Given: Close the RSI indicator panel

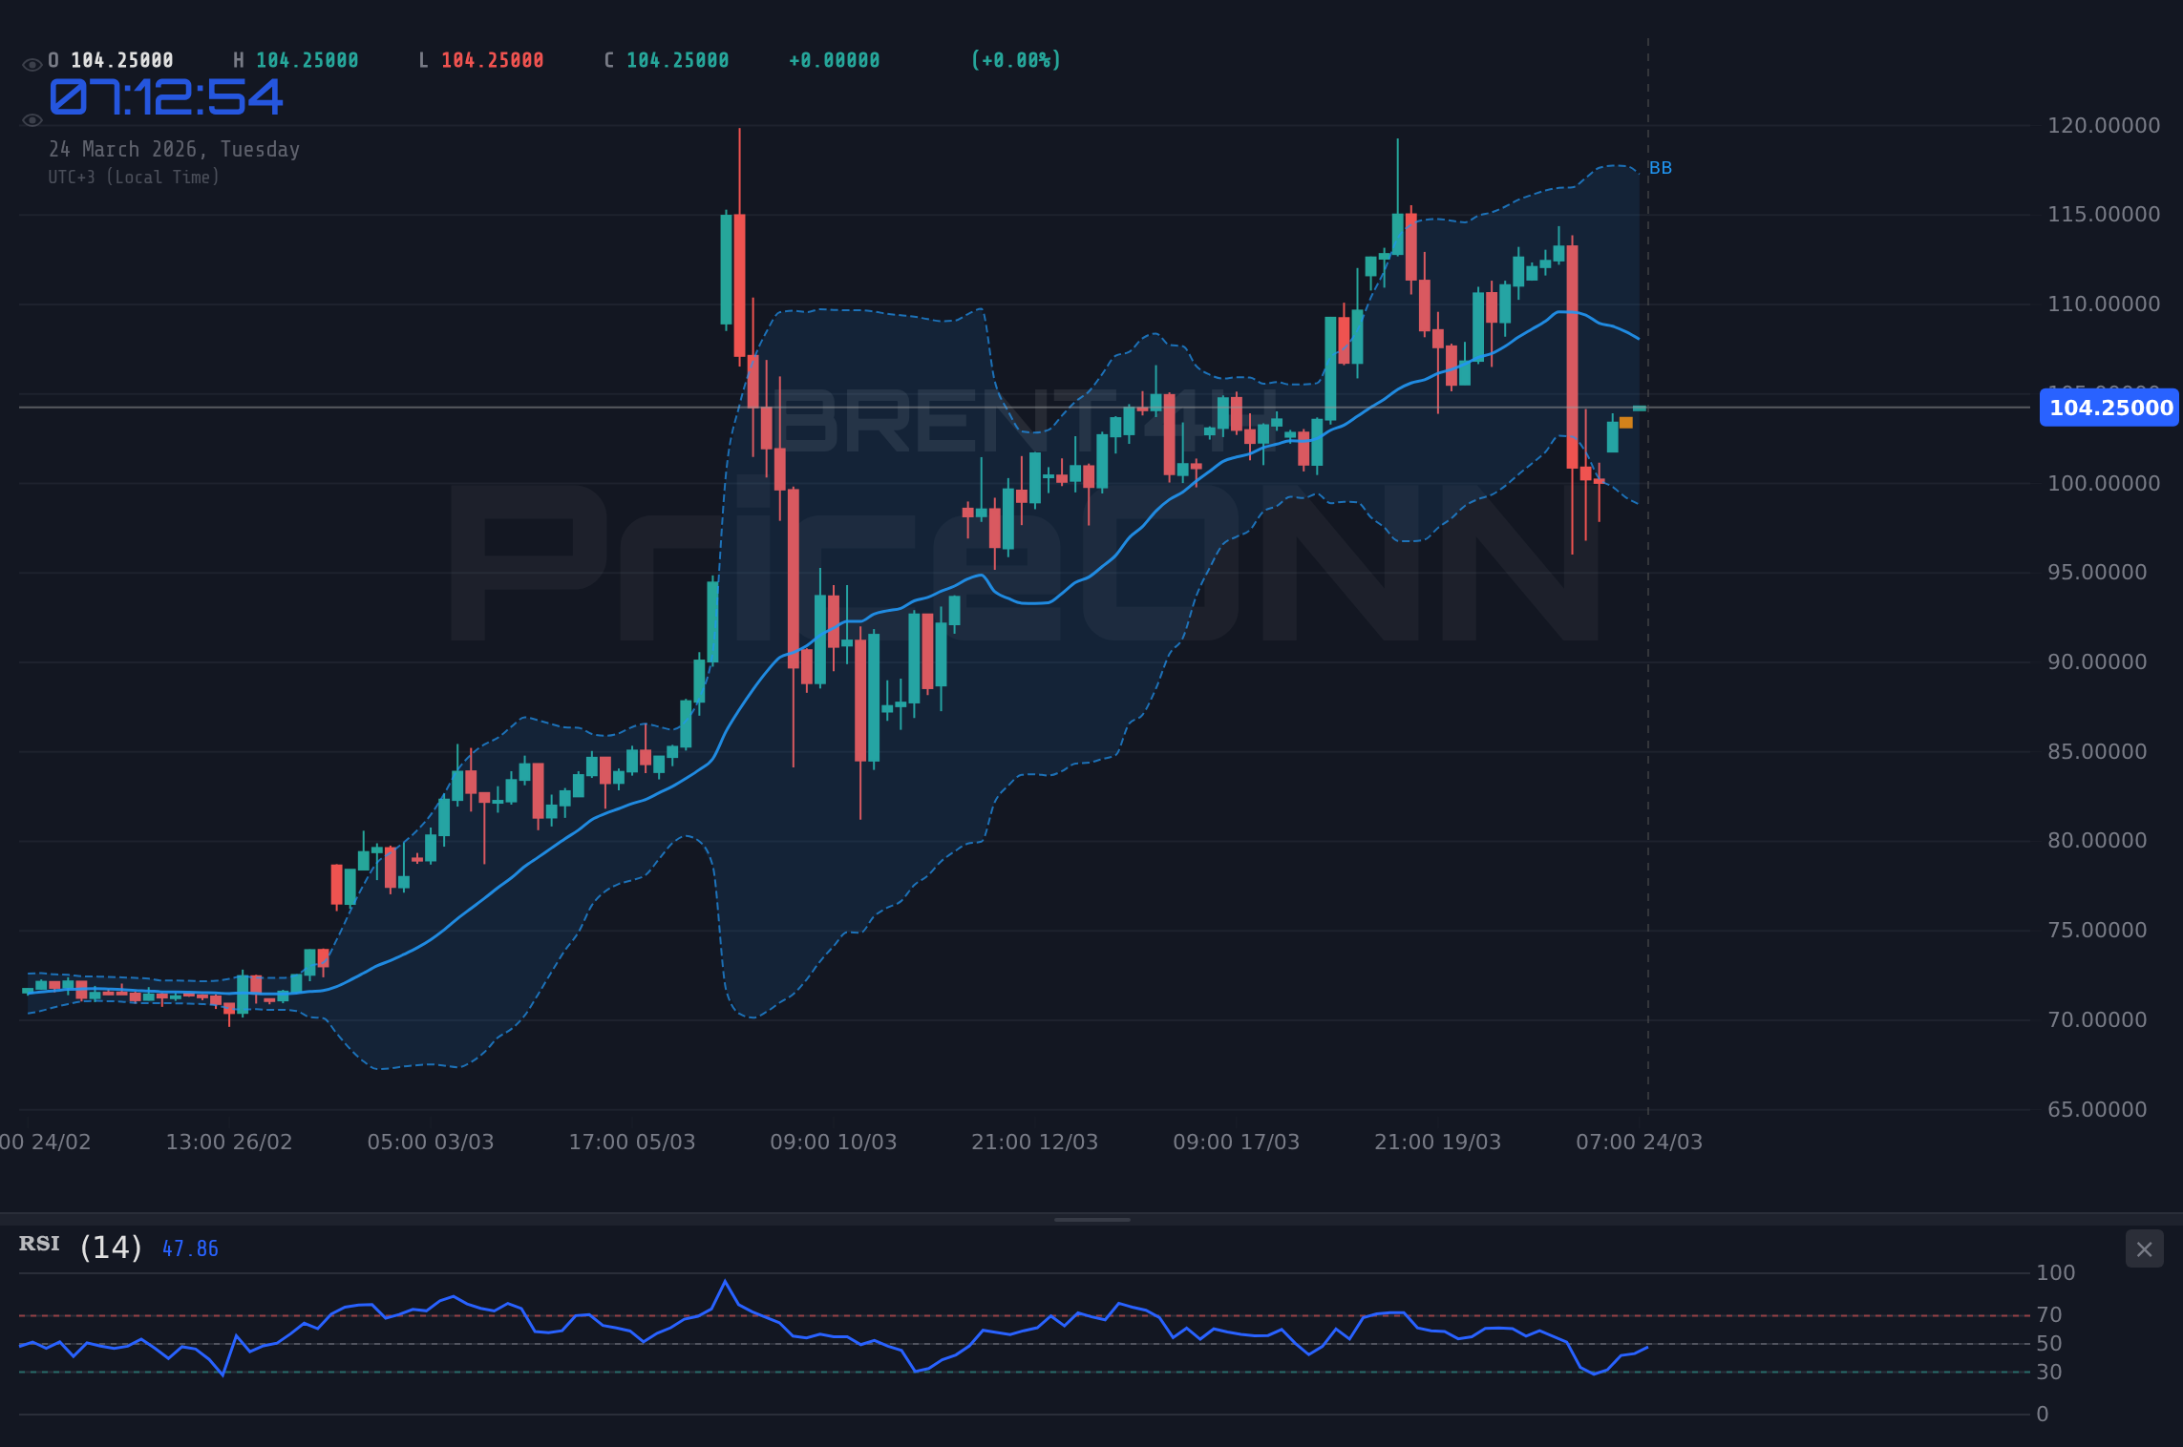Looking at the screenshot, I should tap(2145, 1248).
